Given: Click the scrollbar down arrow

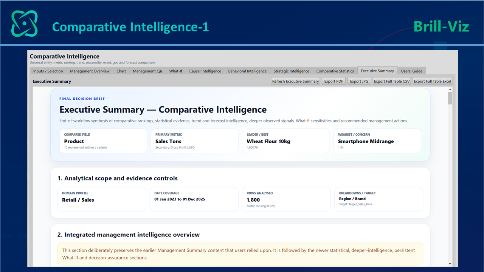Looking at the screenshot, I should (450, 264).
